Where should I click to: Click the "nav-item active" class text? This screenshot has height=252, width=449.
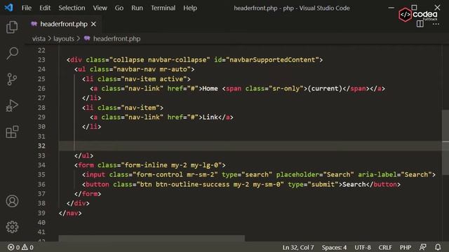click(156, 79)
